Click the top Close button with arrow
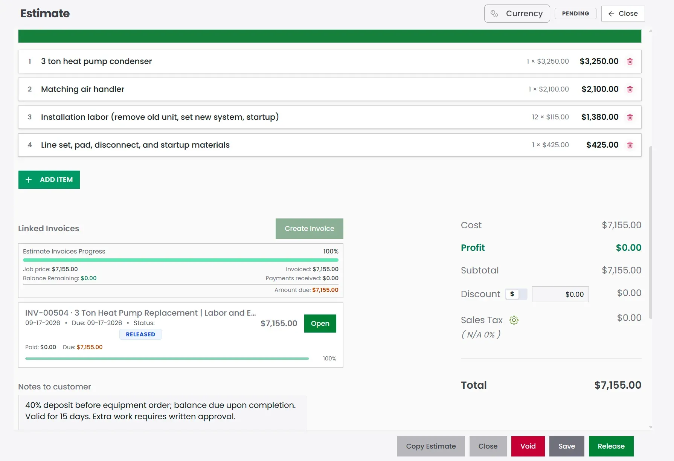Image resolution: width=674 pixels, height=461 pixels. tap(623, 14)
